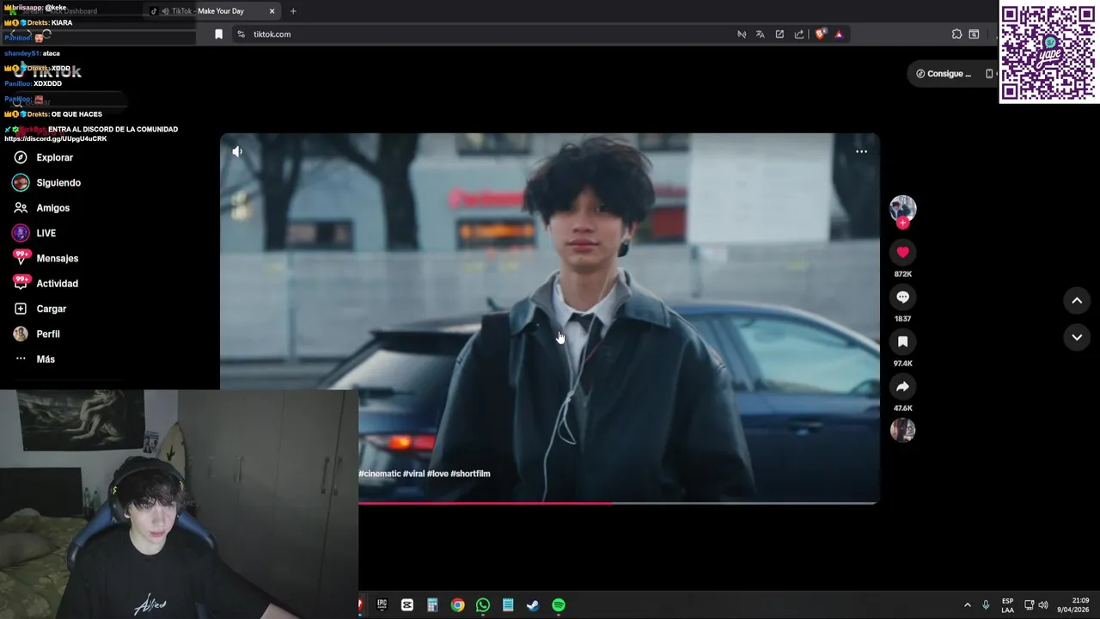This screenshot has height=619, width=1100.
Task: Follow the creator via the red plus badge
Action: point(902,223)
